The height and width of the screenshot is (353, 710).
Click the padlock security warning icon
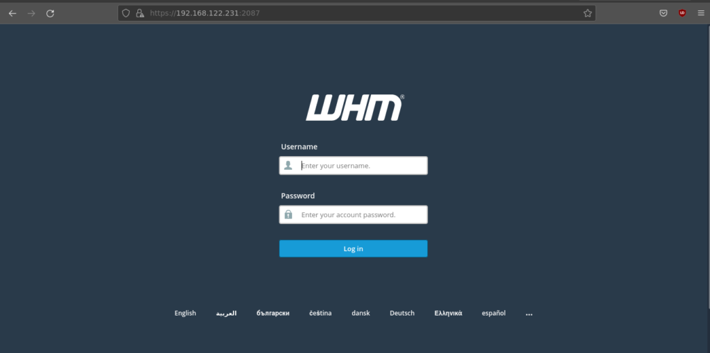140,13
